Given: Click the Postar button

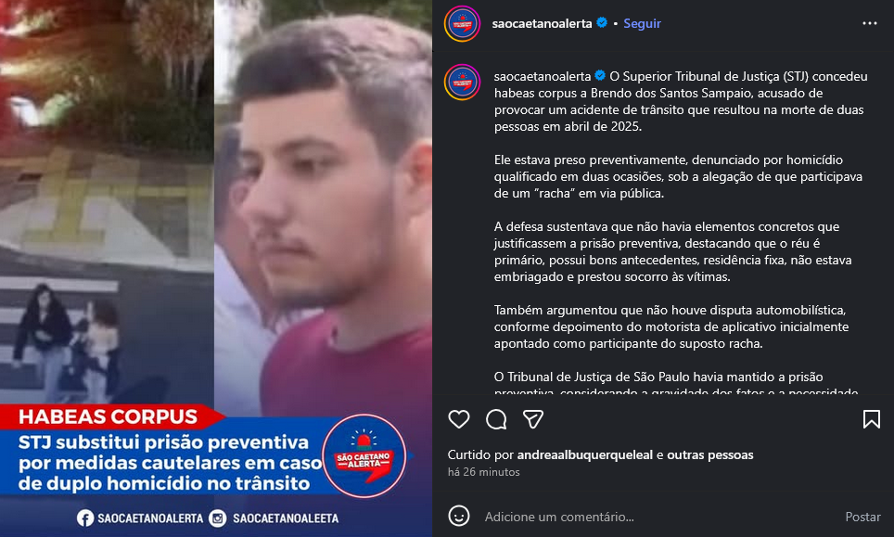Looking at the screenshot, I should click(862, 517).
